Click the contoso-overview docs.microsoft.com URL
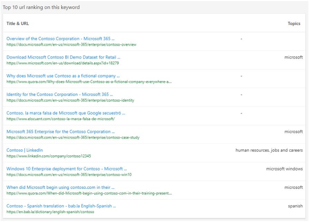The image size is (309, 222). [x=71, y=45]
